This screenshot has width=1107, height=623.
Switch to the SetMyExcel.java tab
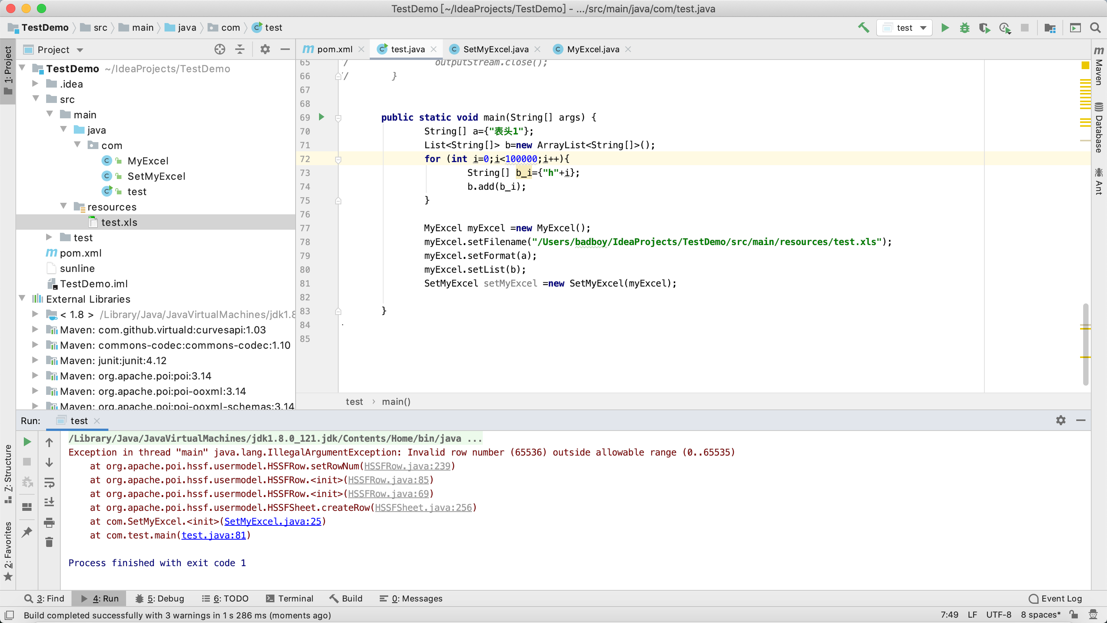click(495, 50)
